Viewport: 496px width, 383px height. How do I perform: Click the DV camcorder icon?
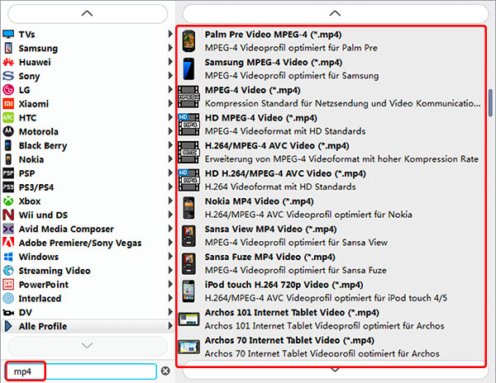point(8,313)
